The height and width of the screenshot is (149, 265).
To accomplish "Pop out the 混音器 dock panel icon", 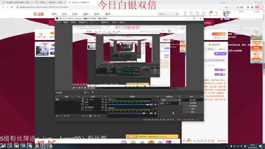I will click(x=158, y=97).
